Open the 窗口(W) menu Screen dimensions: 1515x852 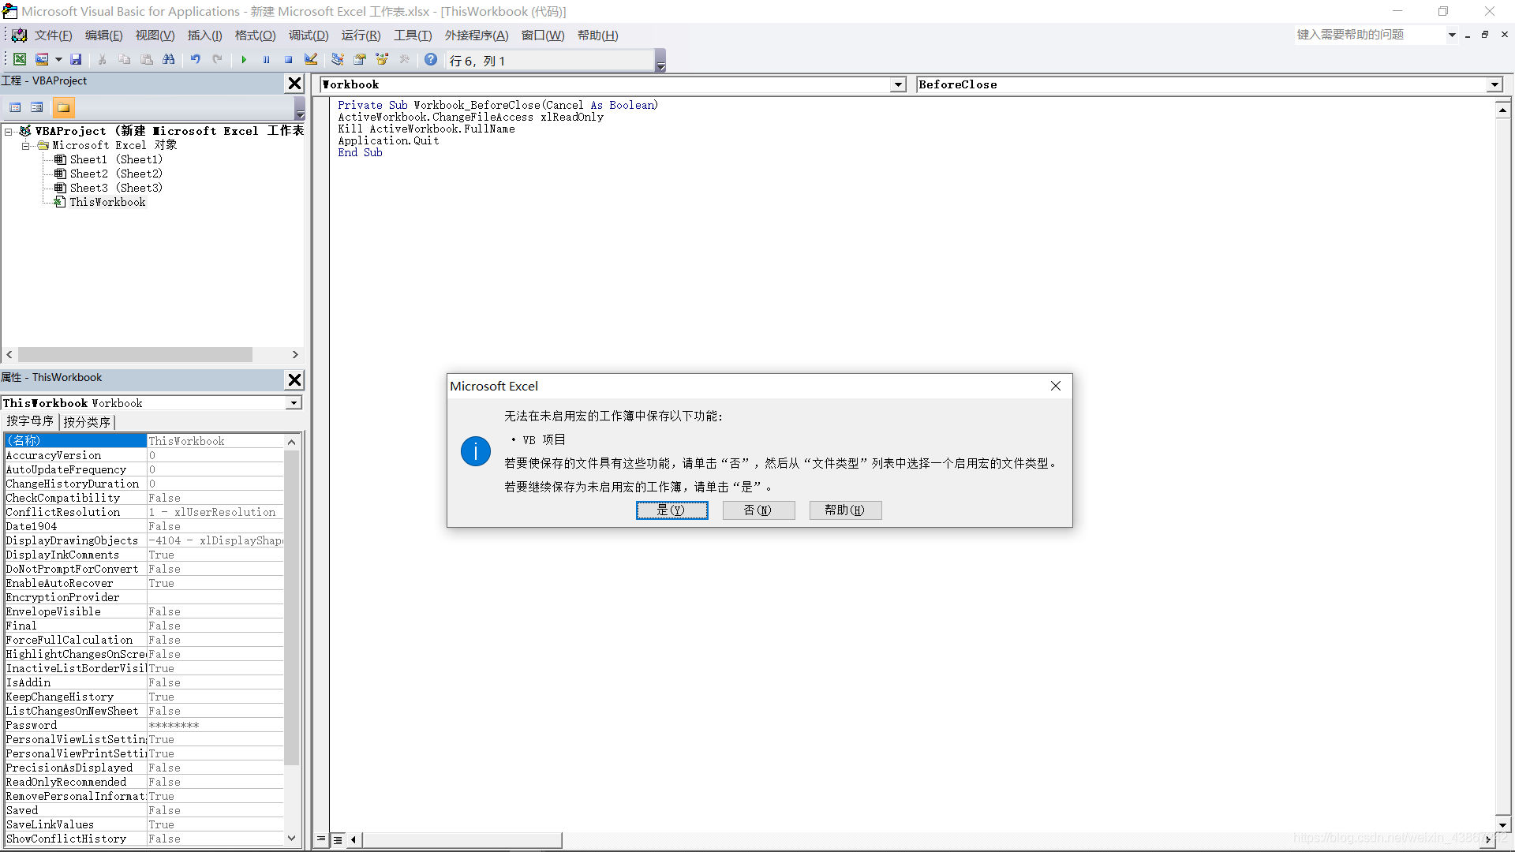[x=543, y=35]
